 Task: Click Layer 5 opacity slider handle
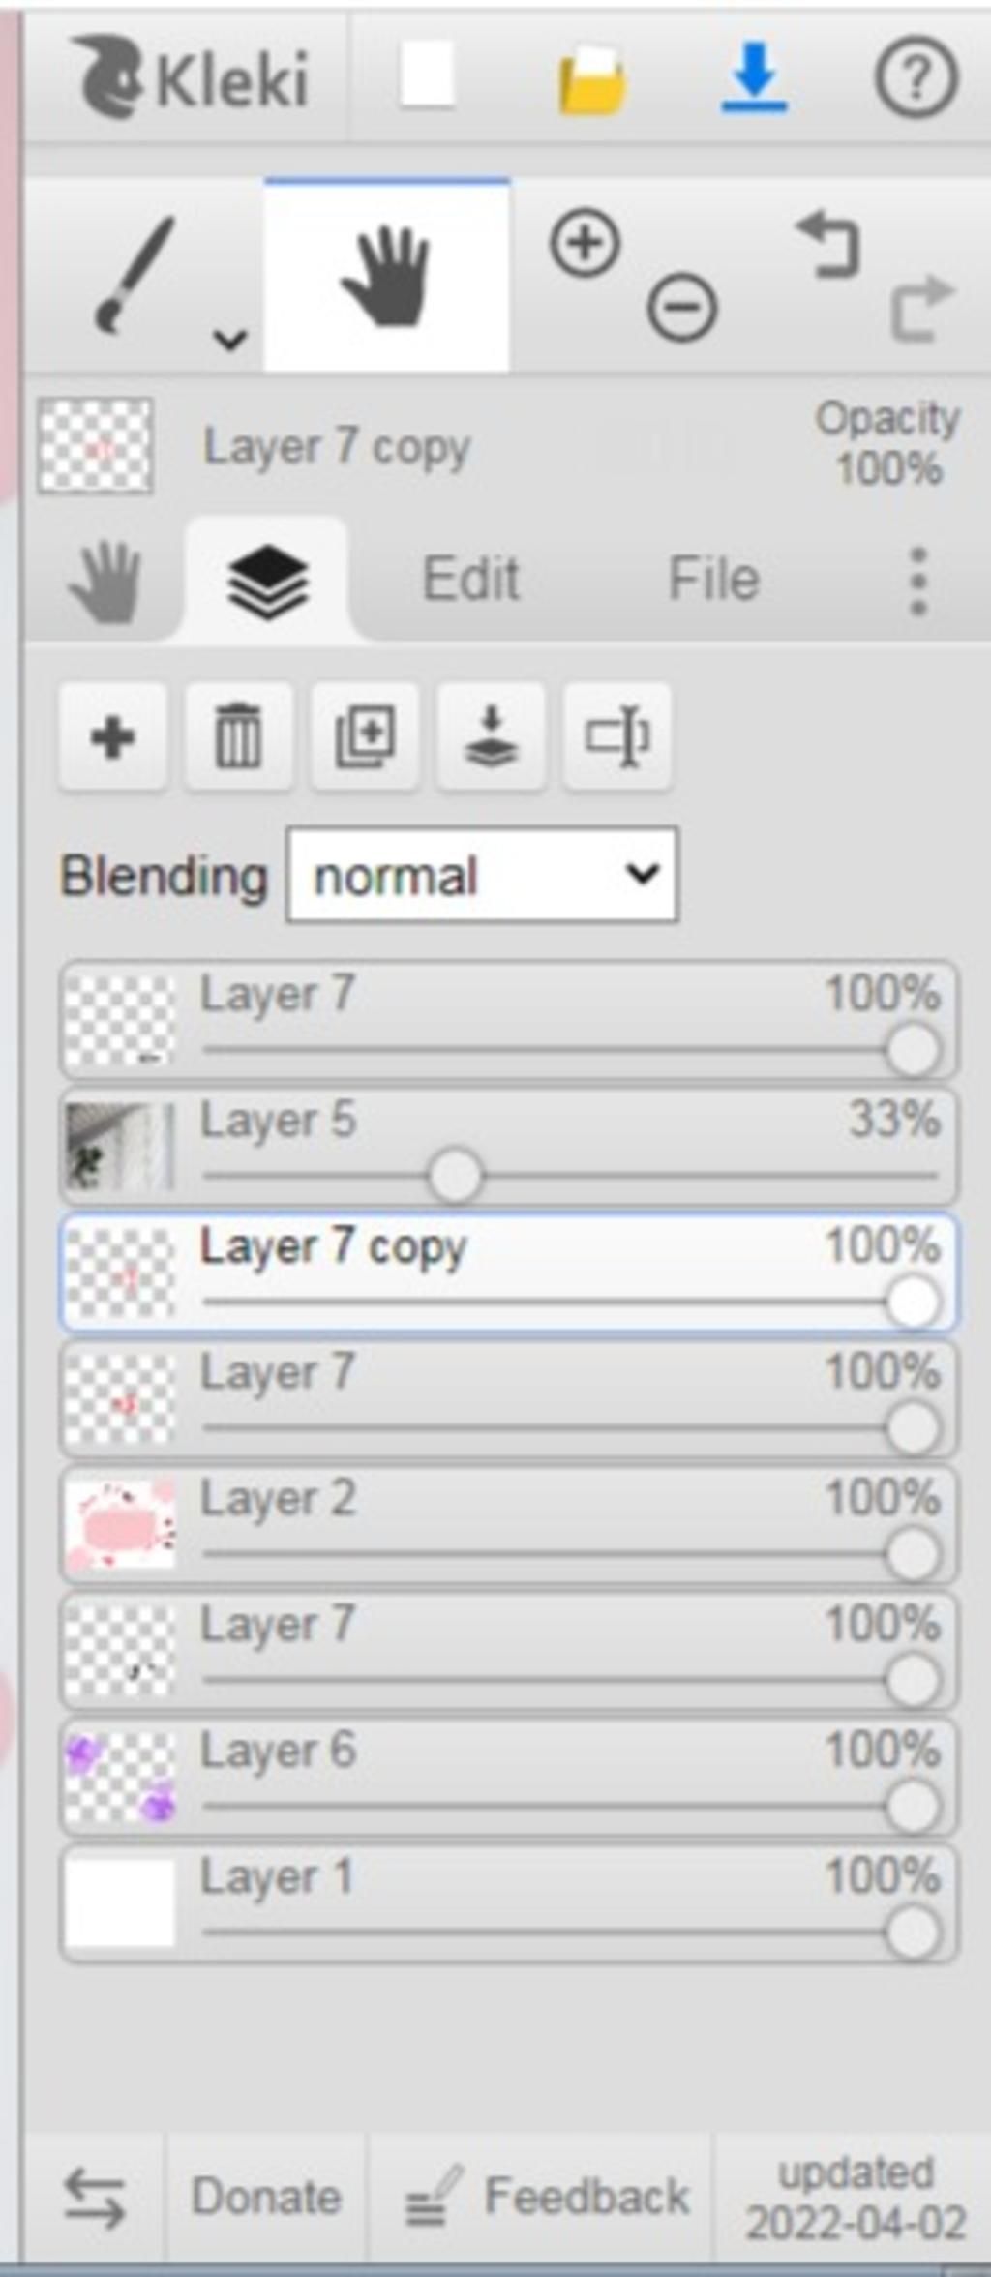[455, 1176]
